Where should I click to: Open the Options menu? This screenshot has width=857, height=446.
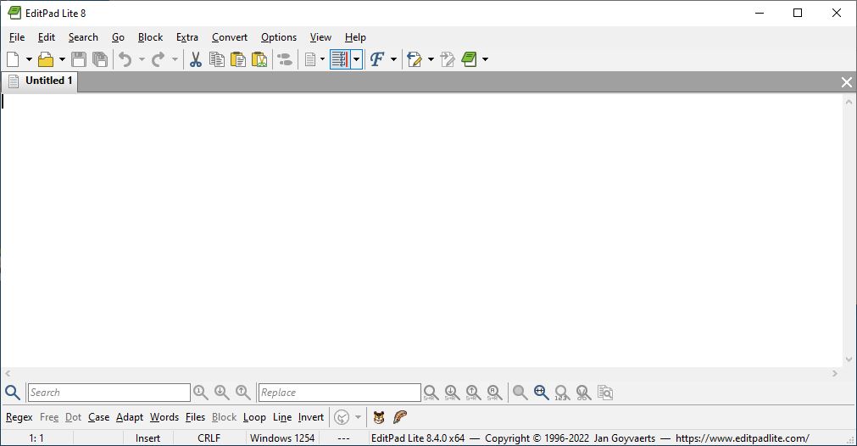pos(279,37)
